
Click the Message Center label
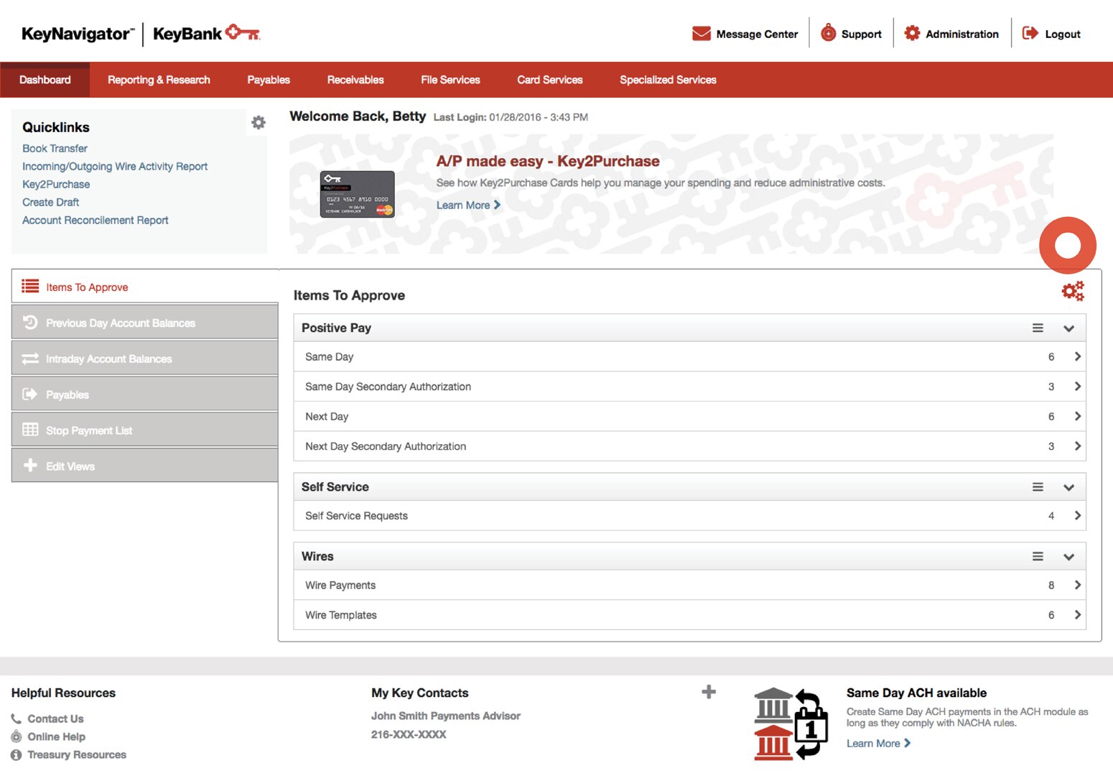[x=757, y=34]
